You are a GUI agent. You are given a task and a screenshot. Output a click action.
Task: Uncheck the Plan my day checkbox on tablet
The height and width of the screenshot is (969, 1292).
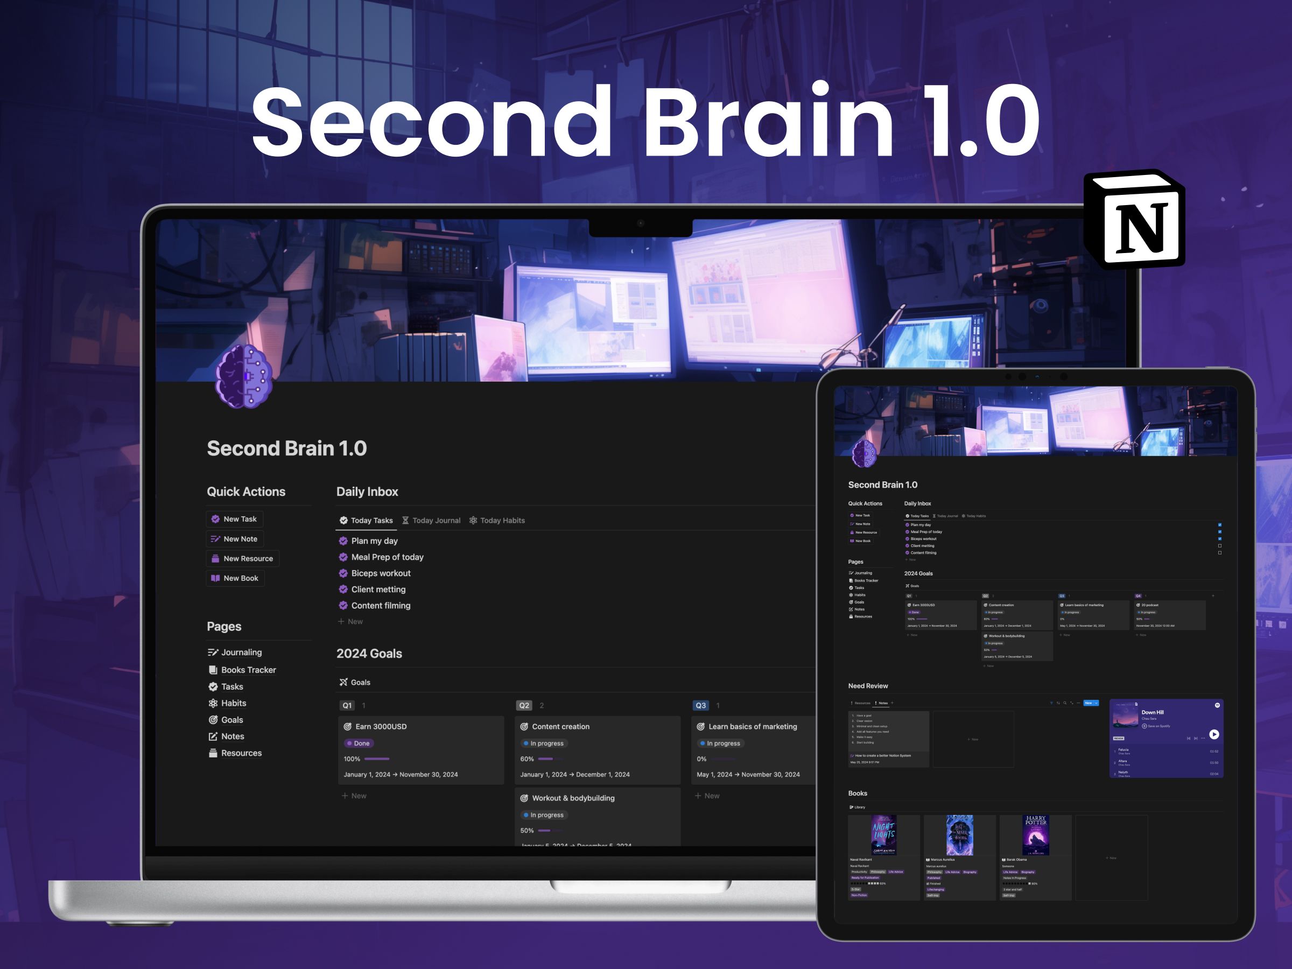[x=1219, y=525]
